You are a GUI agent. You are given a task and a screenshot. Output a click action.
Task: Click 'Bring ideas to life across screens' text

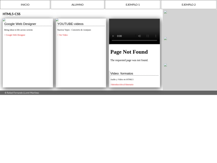coord(18,30)
